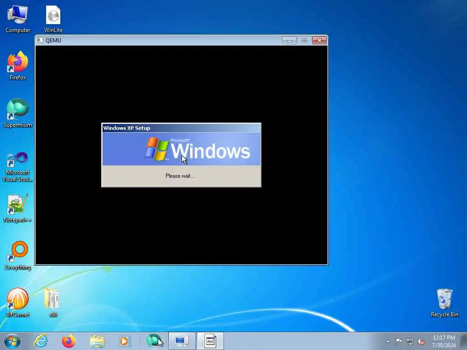
Task: Click the QEMU window title bar icon
Action: [x=40, y=40]
